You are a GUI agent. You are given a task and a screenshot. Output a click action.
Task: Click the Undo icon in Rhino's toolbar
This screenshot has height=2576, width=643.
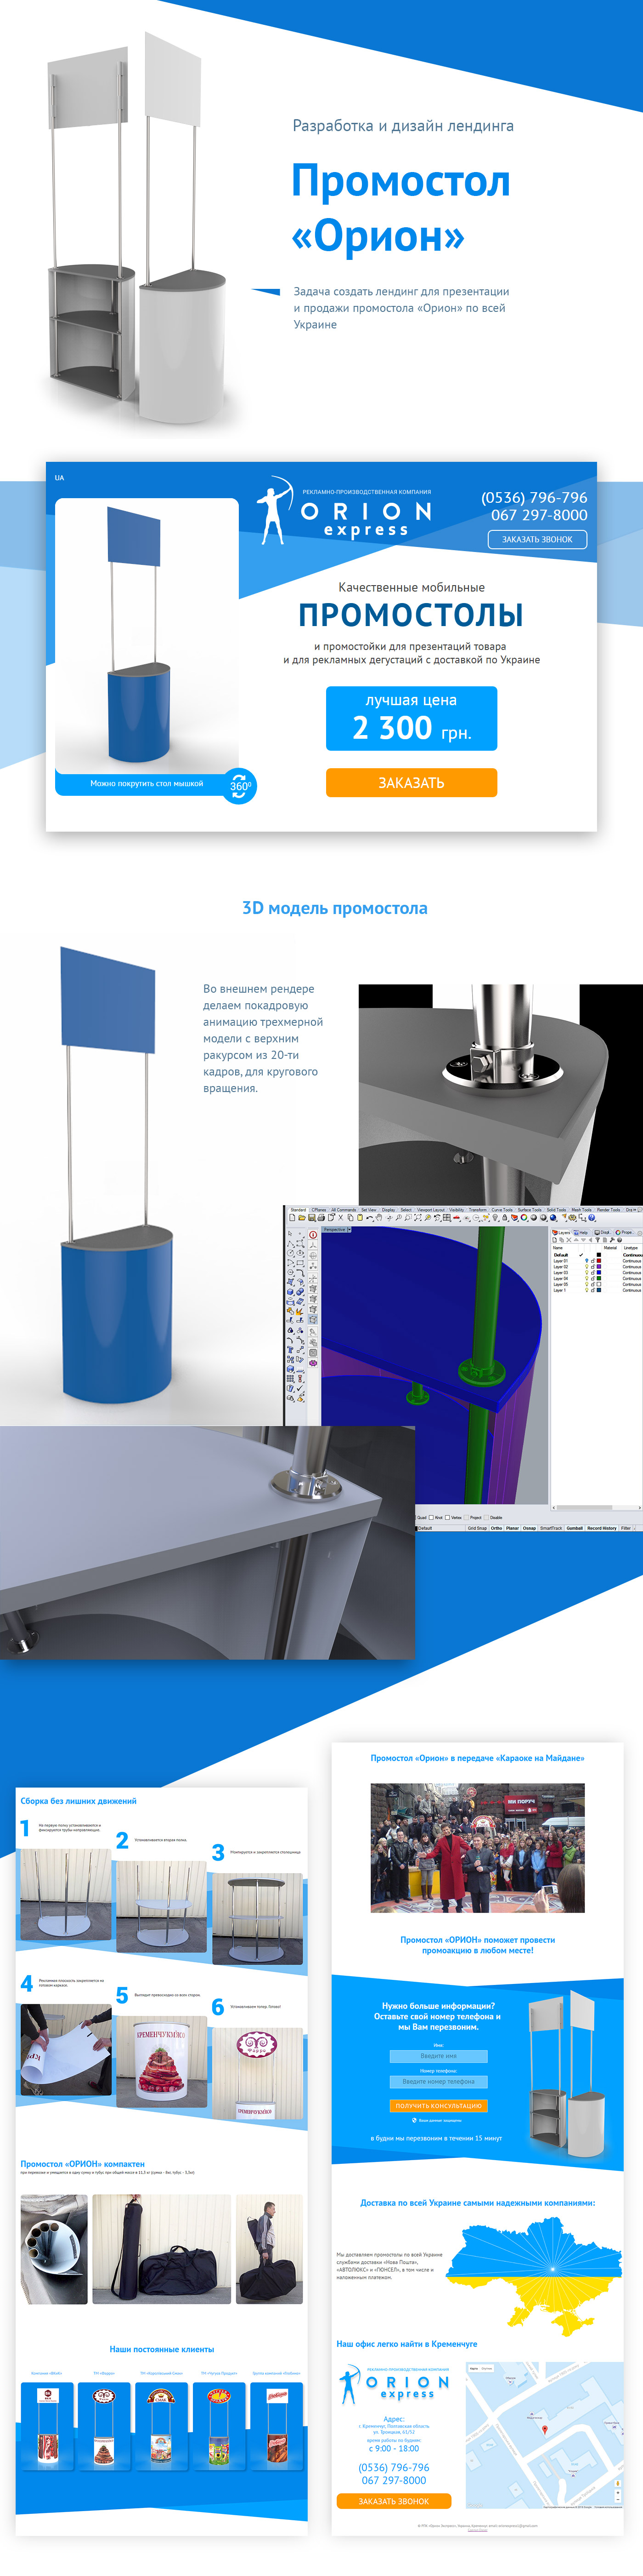369,1217
